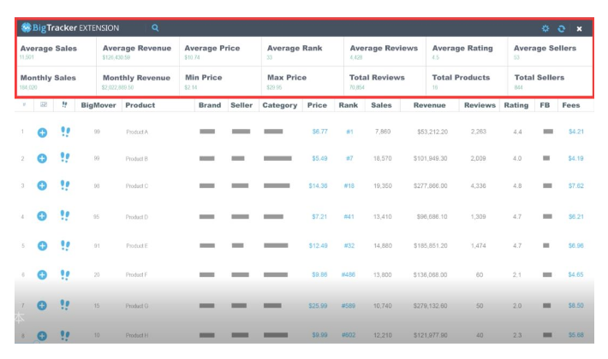Screen dimensions: 608x359
Task: Sort table by Revenue column header
Action: pos(429,105)
